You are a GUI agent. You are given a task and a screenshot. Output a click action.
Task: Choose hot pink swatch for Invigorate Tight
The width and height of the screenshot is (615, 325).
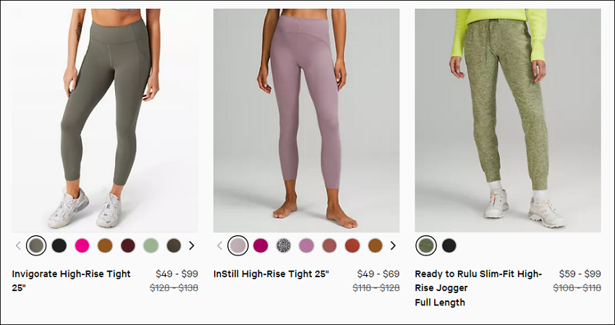pyautogui.click(x=82, y=245)
